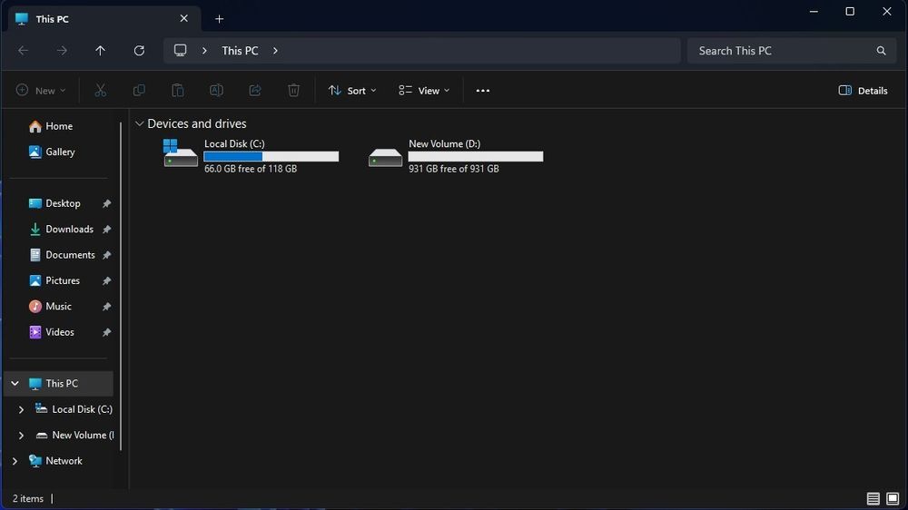Expand New Volume tree node
The height and width of the screenshot is (510, 908).
(x=21, y=435)
